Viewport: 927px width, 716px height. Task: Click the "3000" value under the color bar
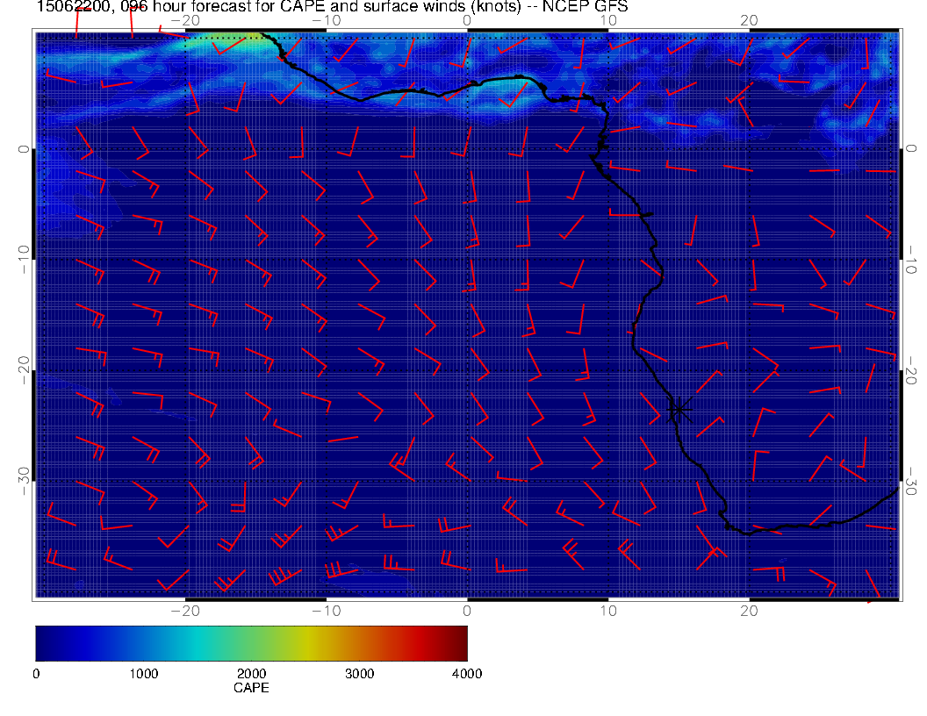359,674
